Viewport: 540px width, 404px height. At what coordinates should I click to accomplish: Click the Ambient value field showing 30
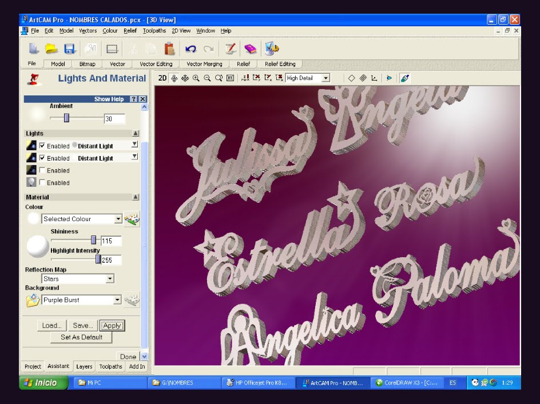(114, 119)
